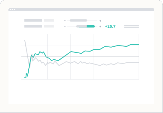The width and height of the screenshot is (163, 113).
Task: Click the teal line's end on the chart
Action: (x=138, y=45)
